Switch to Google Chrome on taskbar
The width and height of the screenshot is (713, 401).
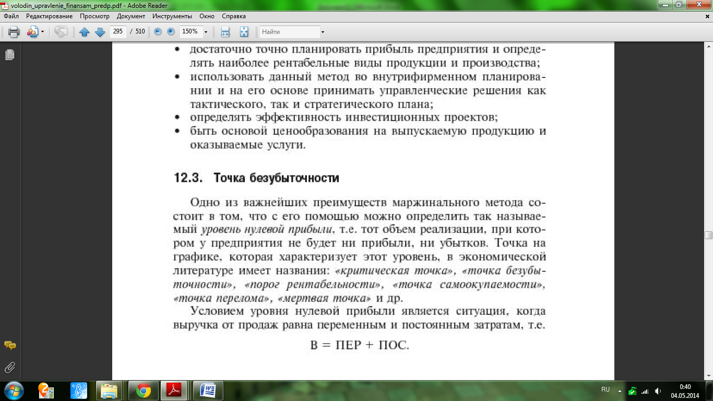pyautogui.click(x=143, y=391)
